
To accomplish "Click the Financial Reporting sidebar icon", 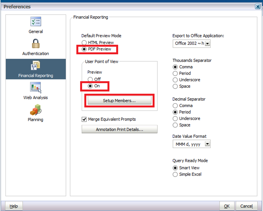I will 36,65.
